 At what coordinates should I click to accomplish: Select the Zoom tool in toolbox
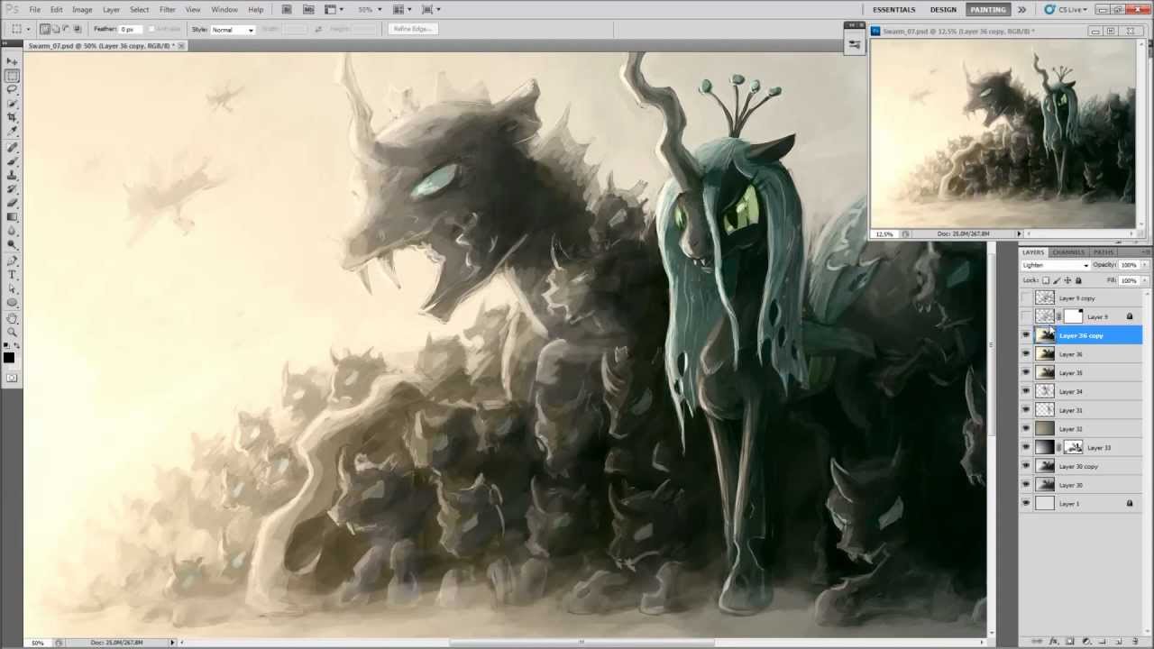[x=12, y=332]
